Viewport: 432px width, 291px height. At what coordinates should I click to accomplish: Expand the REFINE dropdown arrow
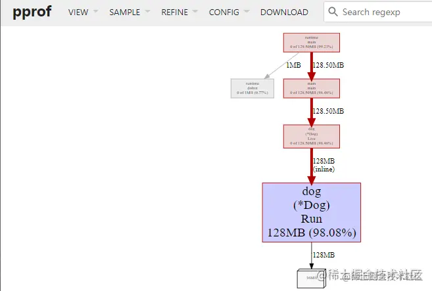(x=195, y=11)
